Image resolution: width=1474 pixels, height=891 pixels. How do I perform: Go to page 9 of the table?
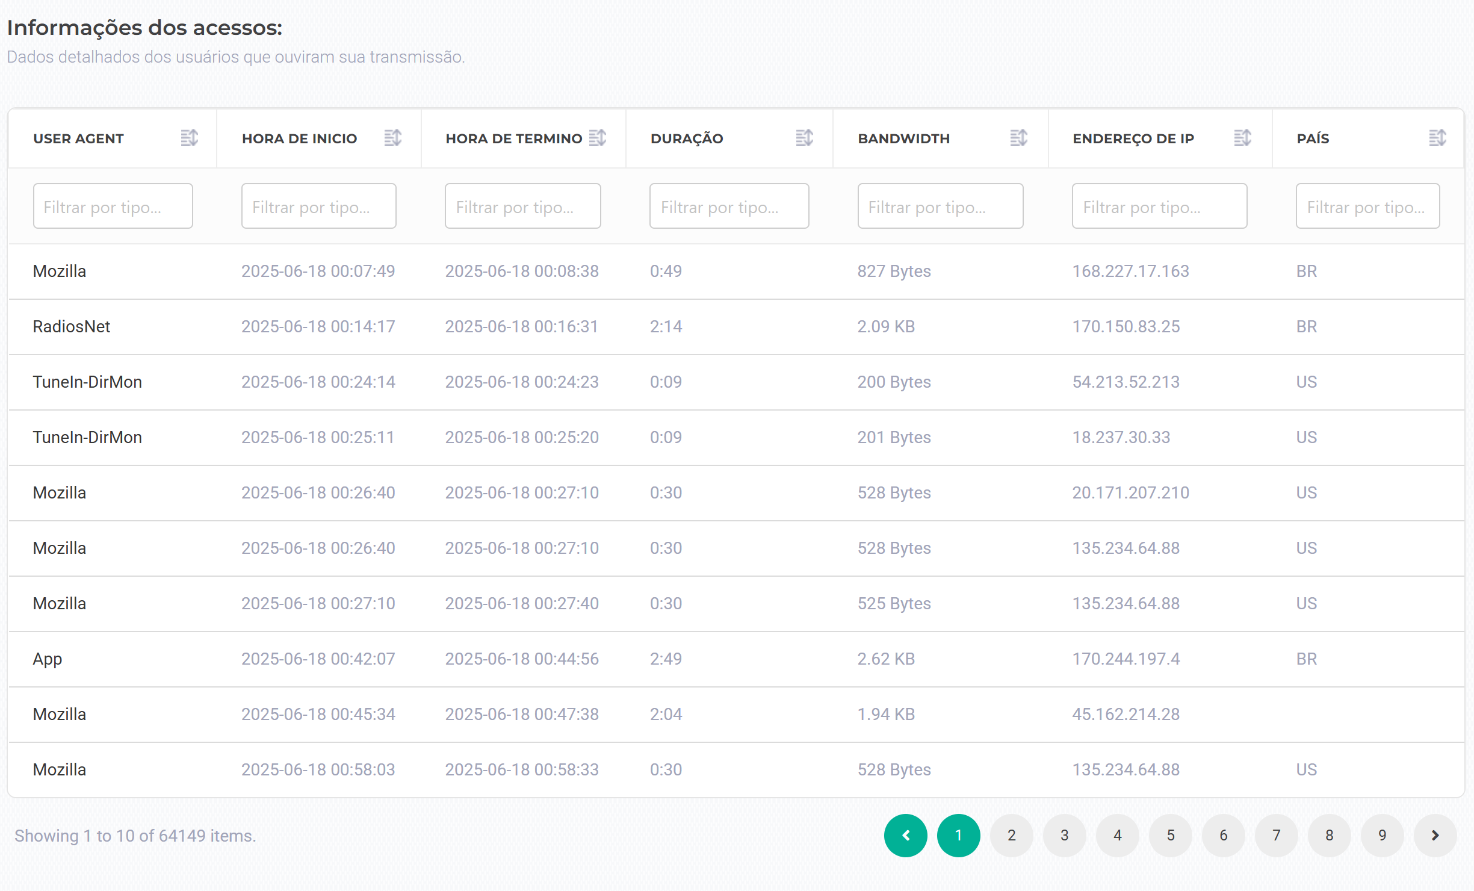click(x=1382, y=835)
